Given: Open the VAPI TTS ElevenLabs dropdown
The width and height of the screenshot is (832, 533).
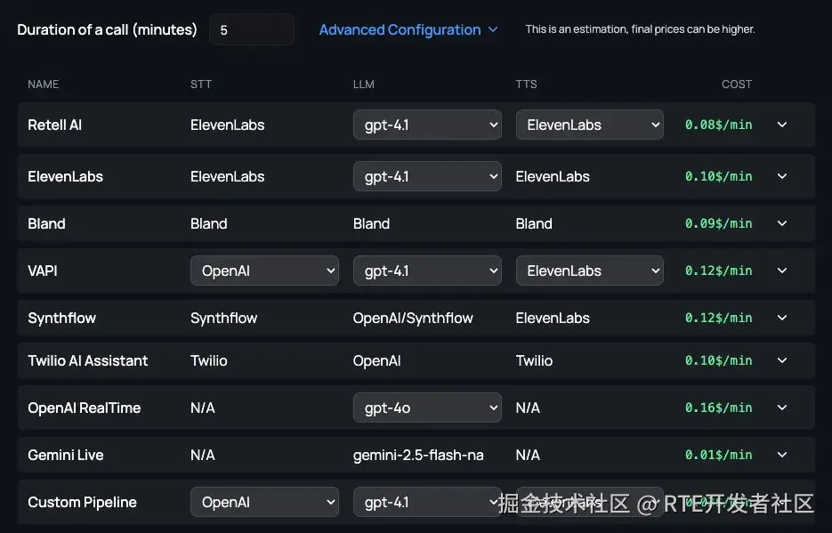Looking at the screenshot, I should 589,271.
